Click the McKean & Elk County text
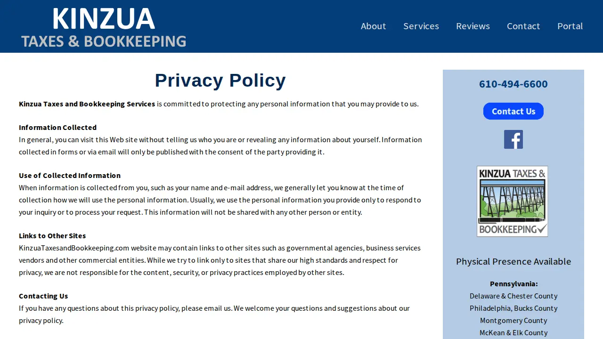 pyautogui.click(x=513, y=332)
